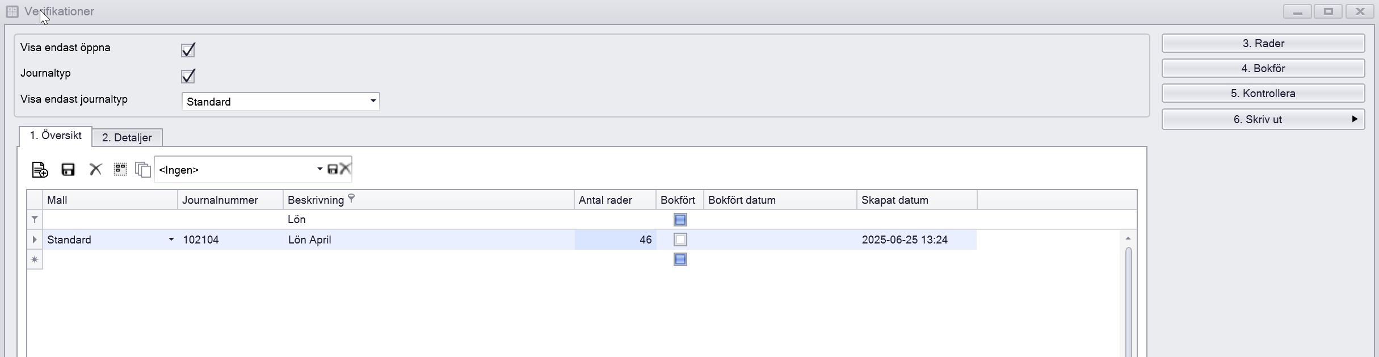This screenshot has height=357, width=1379.
Task: Click the Beskrivning filter field containing Lön
Action: point(428,220)
